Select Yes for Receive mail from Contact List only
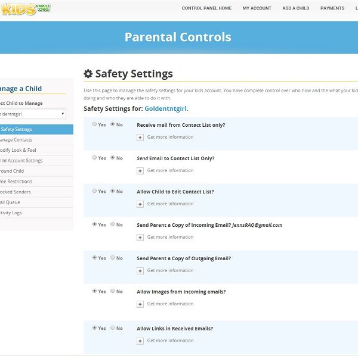The image size is (358, 356). (x=94, y=124)
